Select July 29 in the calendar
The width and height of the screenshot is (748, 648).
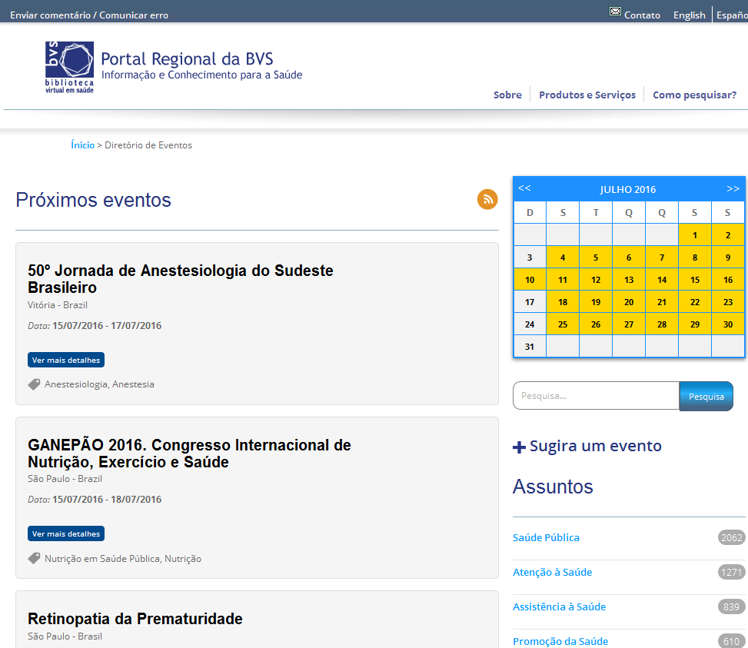click(x=695, y=324)
